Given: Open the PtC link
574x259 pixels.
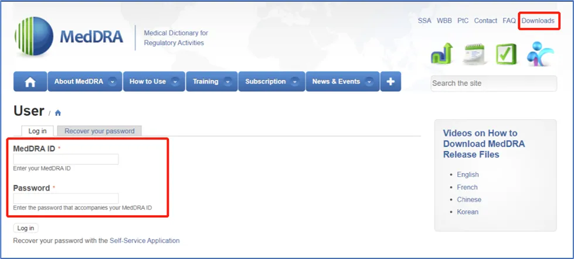Looking at the screenshot, I should point(463,21).
